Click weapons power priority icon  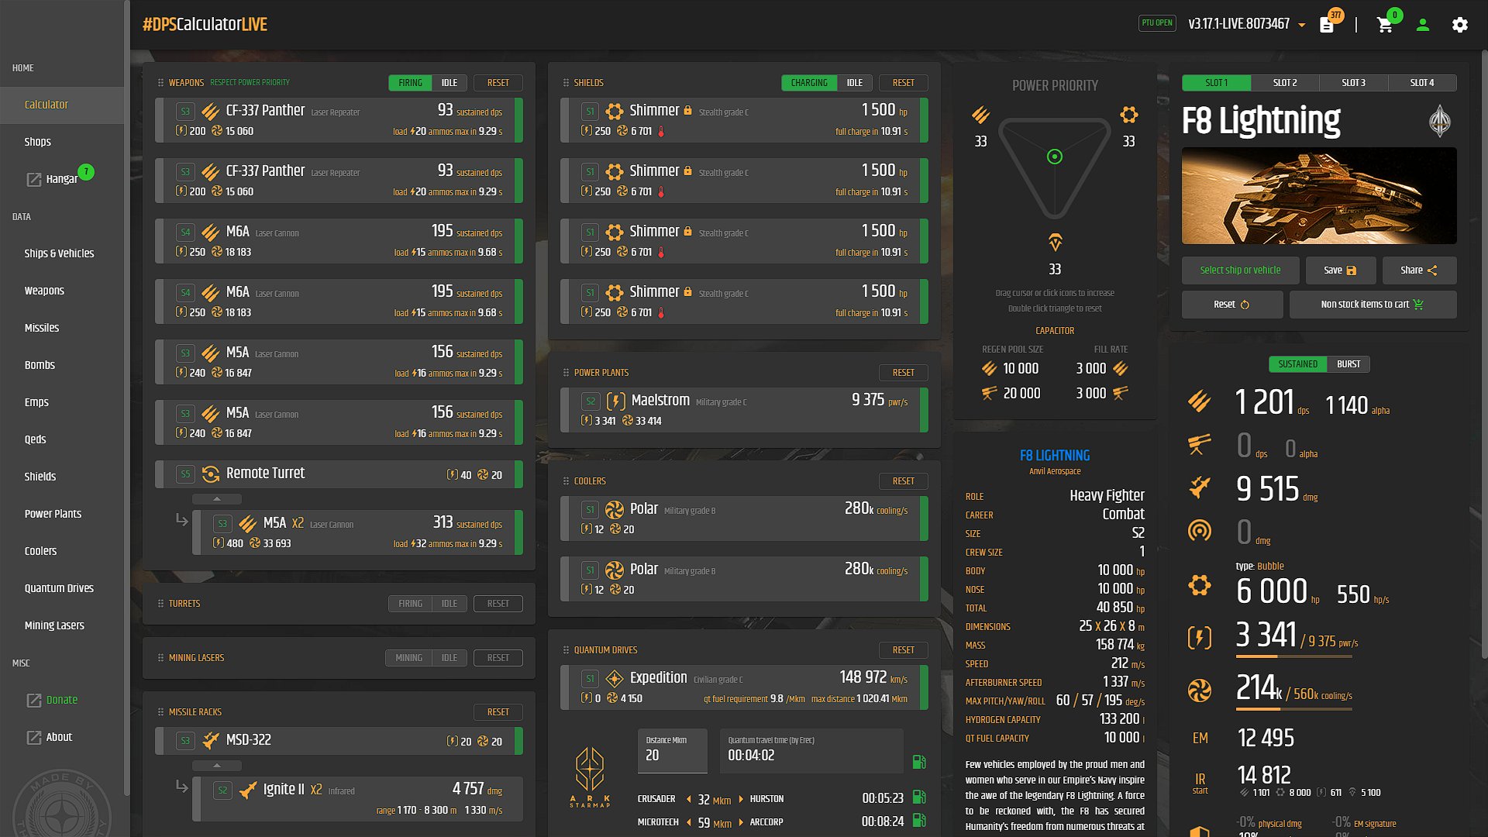[980, 115]
